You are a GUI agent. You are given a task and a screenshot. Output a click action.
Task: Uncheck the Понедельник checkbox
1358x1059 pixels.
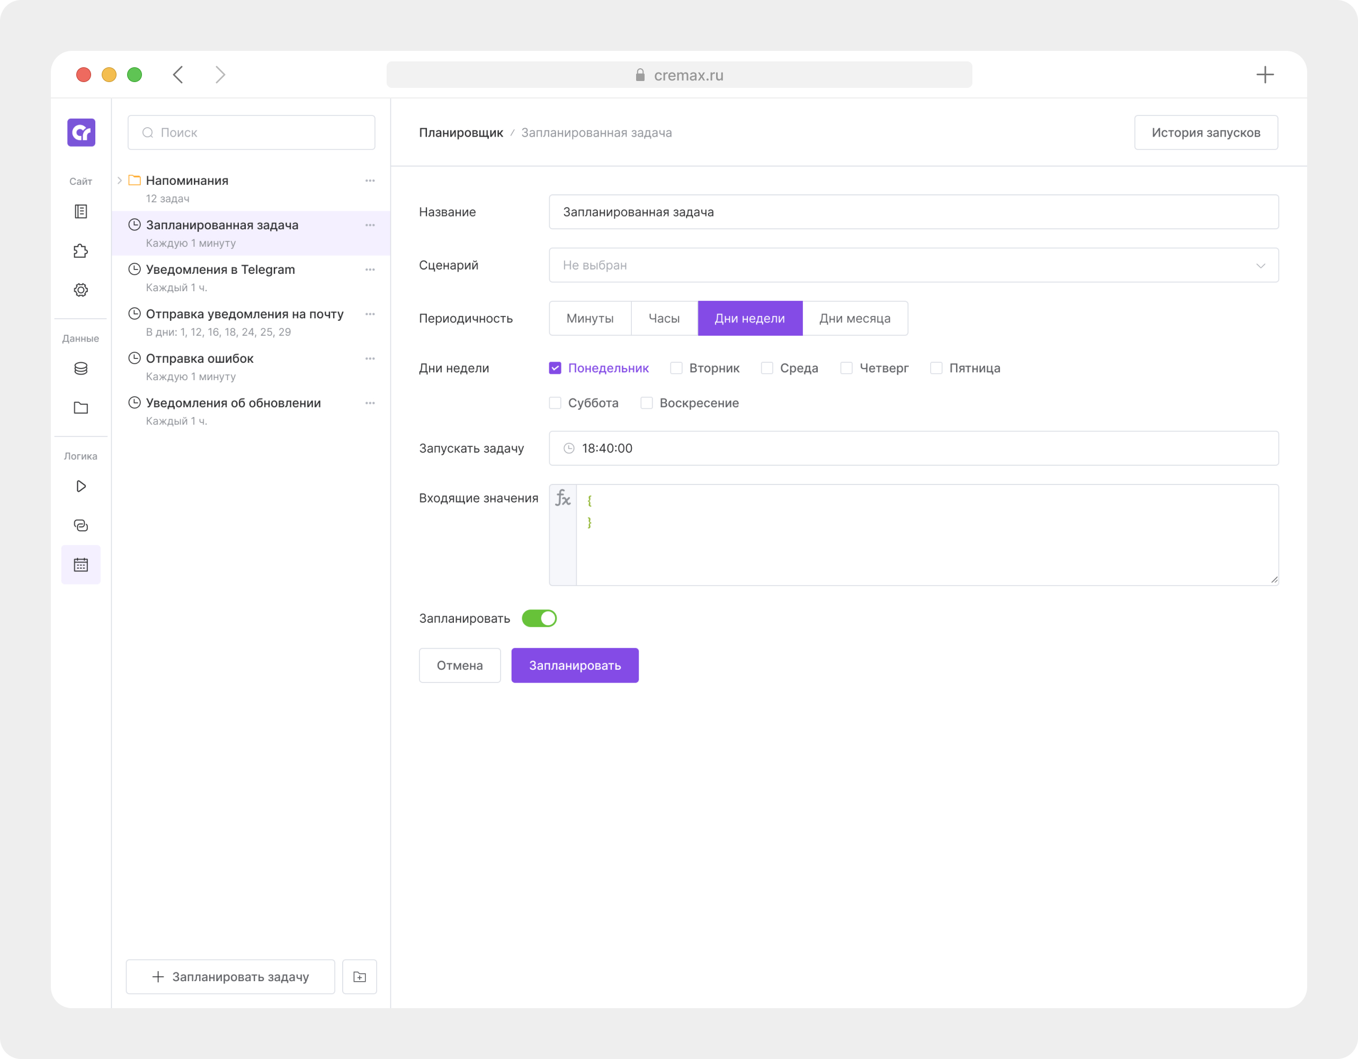tap(555, 368)
